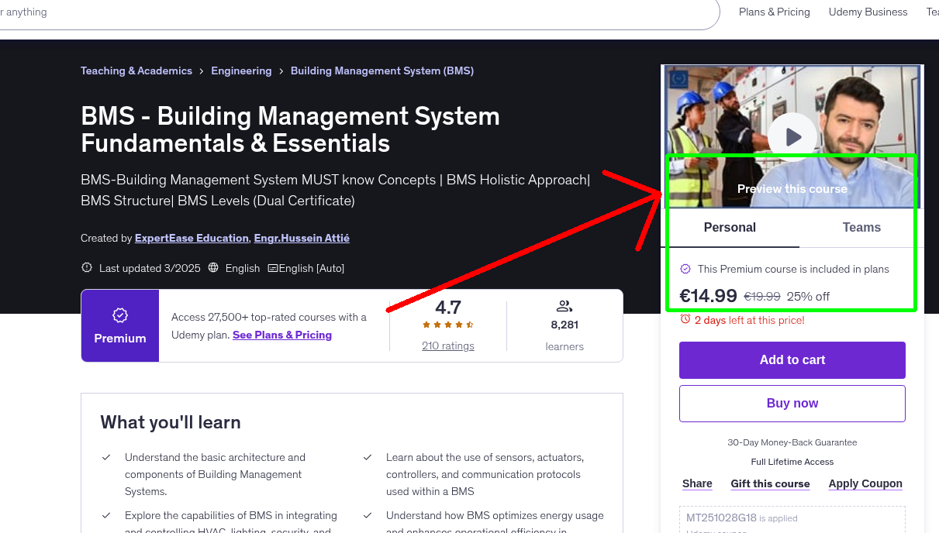
Task: Switch to the Teams tab
Action: pyautogui.click(x=861, y=227)
